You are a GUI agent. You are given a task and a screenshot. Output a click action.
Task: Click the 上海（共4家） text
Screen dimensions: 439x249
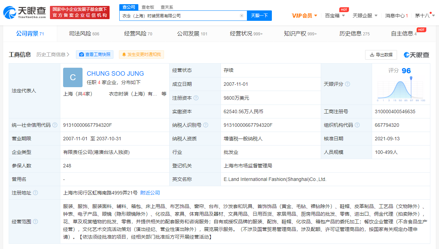(78, 94)
